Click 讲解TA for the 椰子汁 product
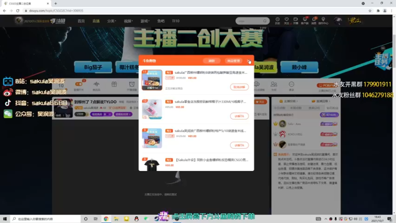396x223 pixels. (239, 116)
